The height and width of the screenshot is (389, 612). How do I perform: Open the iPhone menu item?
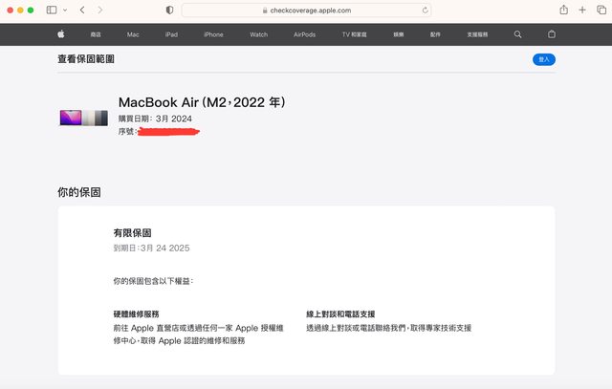213,34
